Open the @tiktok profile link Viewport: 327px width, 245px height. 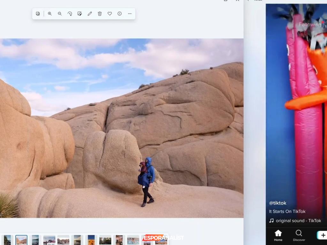tap(278, 203)
